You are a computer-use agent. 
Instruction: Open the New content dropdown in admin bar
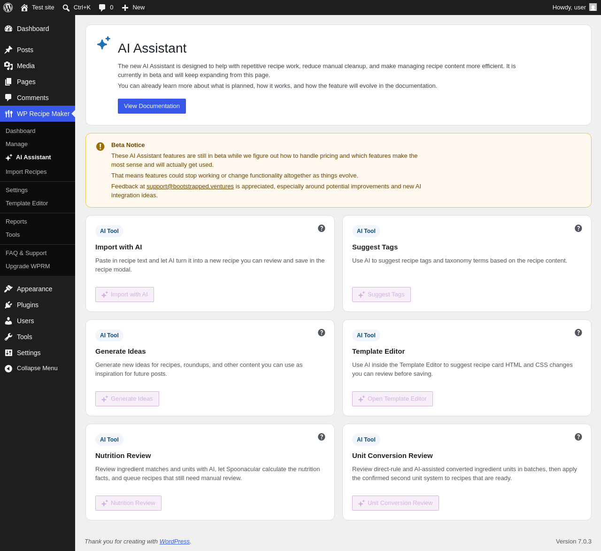pos(133,8)
